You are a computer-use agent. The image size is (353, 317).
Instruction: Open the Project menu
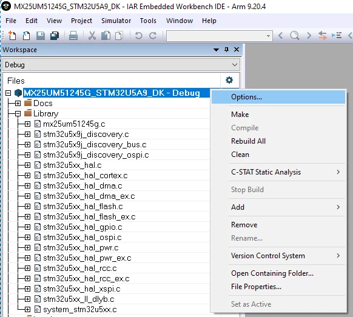81,21
